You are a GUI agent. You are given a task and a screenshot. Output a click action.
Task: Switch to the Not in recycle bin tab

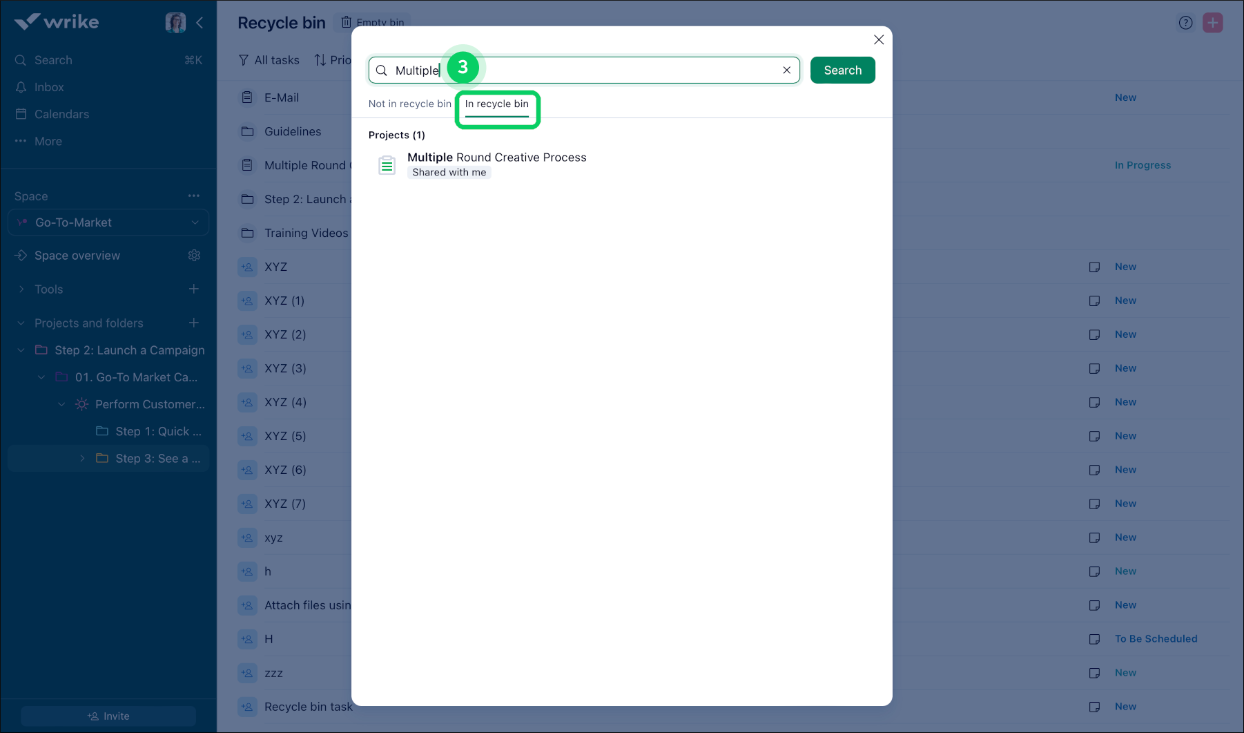coord(409,104)
